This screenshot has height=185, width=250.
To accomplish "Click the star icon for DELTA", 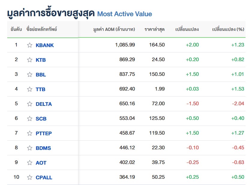I will point(29,104).
